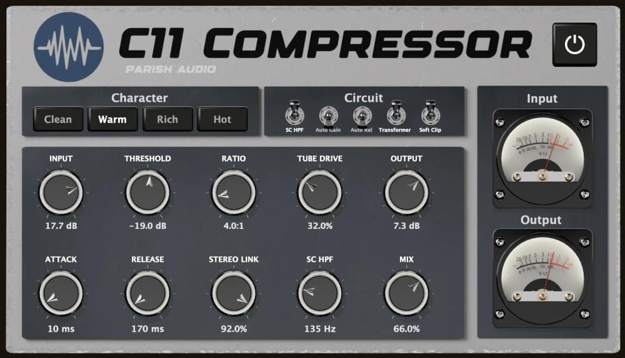
Task: Click the 135 Hz value
Action: pos(319,329)
